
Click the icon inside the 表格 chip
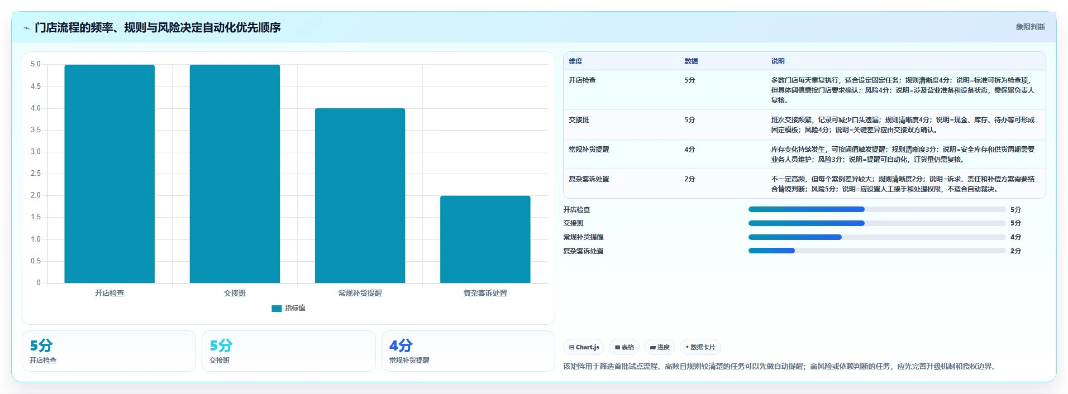coord(617,347)
